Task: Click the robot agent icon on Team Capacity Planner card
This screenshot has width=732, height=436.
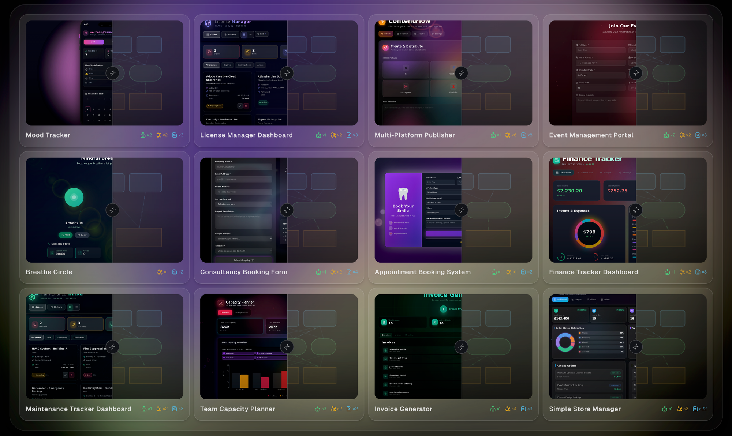Action: coord(318,409)
